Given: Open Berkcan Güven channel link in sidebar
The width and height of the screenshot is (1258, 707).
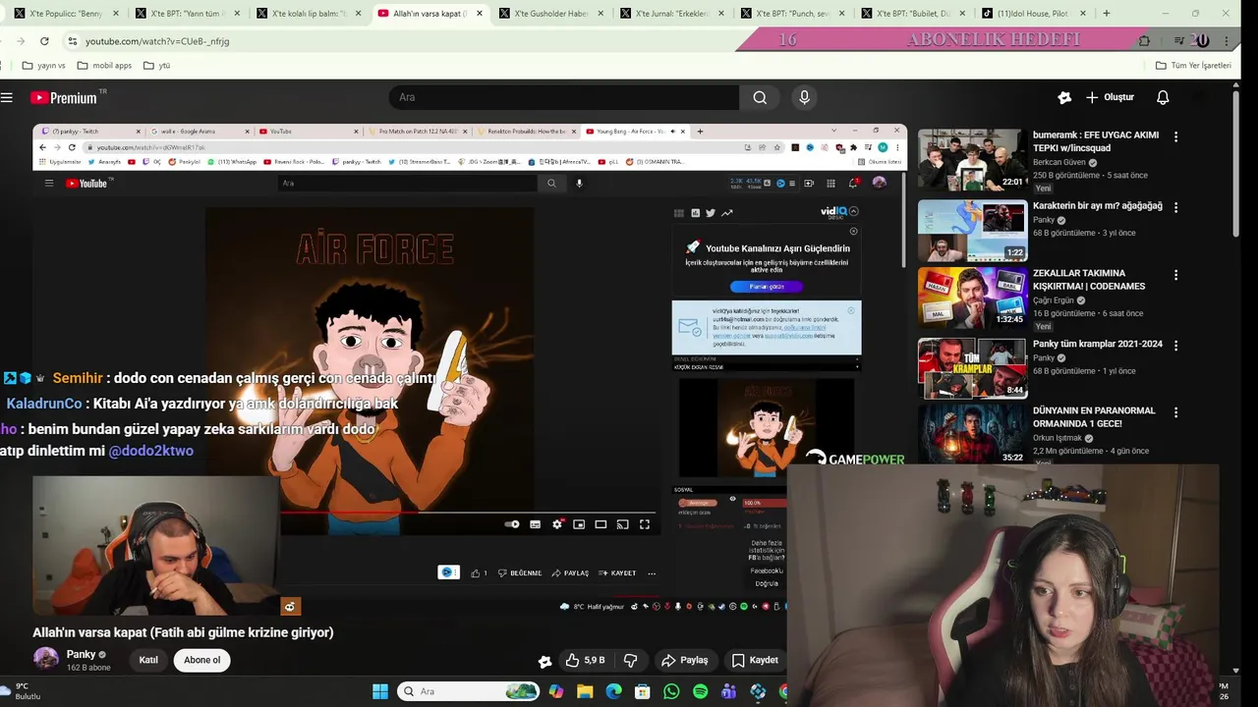Looking at the screenshot, I should click(1059, 162).
